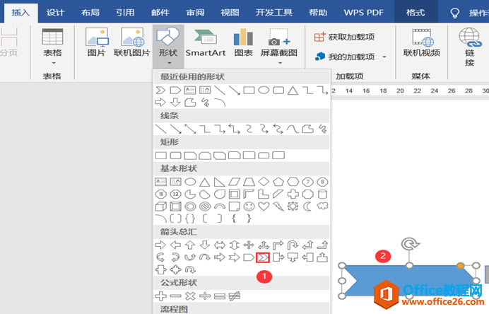Viewport: 489px width, 314px height.
Task: Switch to the 审阅 tab
Action: (195, 13)
